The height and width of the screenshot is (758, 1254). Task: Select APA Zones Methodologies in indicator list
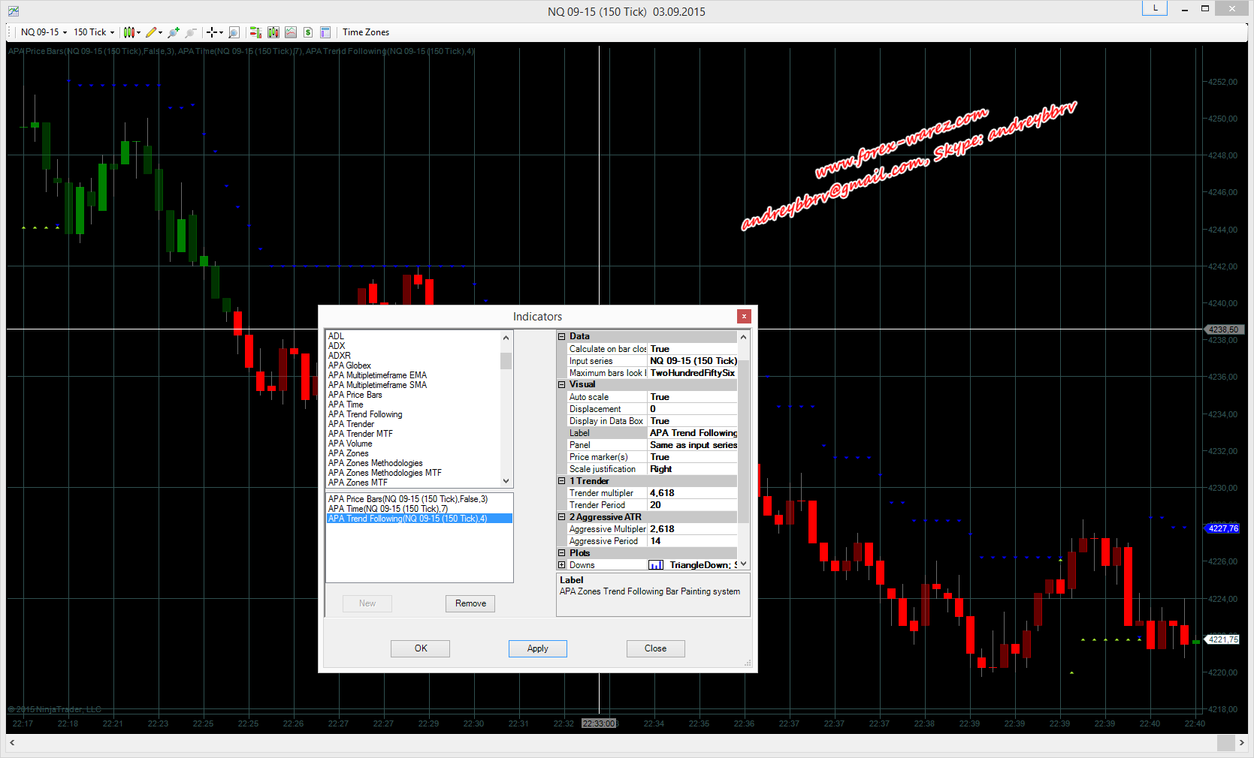point(375,463)
